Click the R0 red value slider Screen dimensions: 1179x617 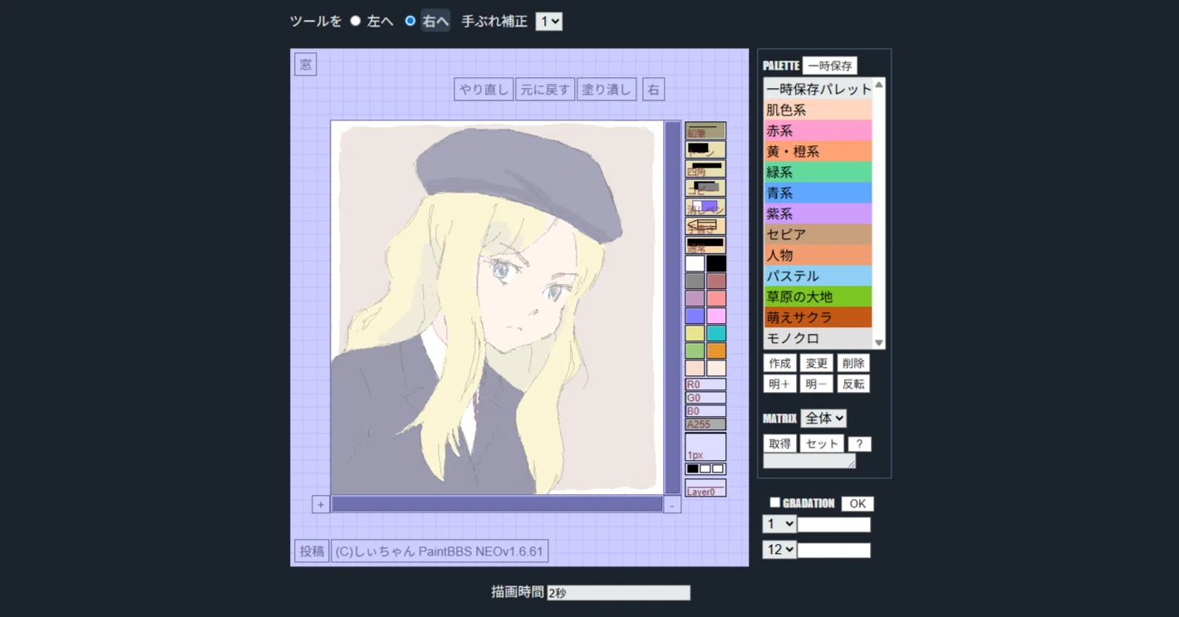click(x=705, y=384)
